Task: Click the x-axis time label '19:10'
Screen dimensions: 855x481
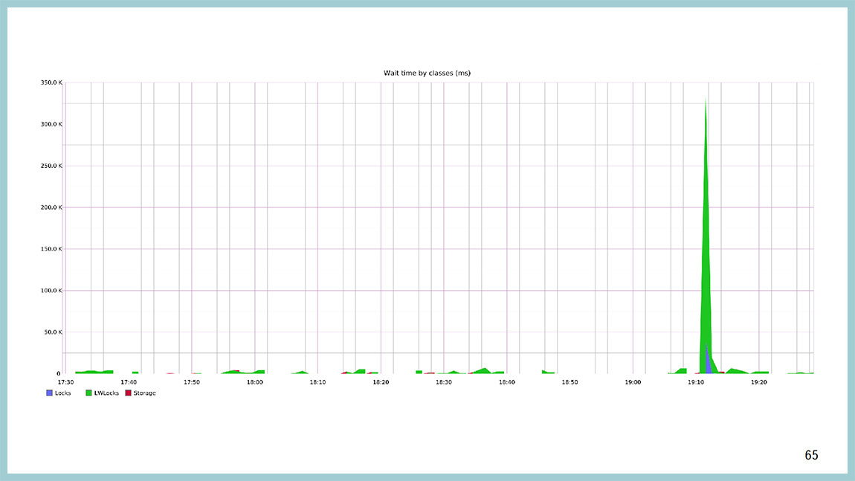Action: 696,382
